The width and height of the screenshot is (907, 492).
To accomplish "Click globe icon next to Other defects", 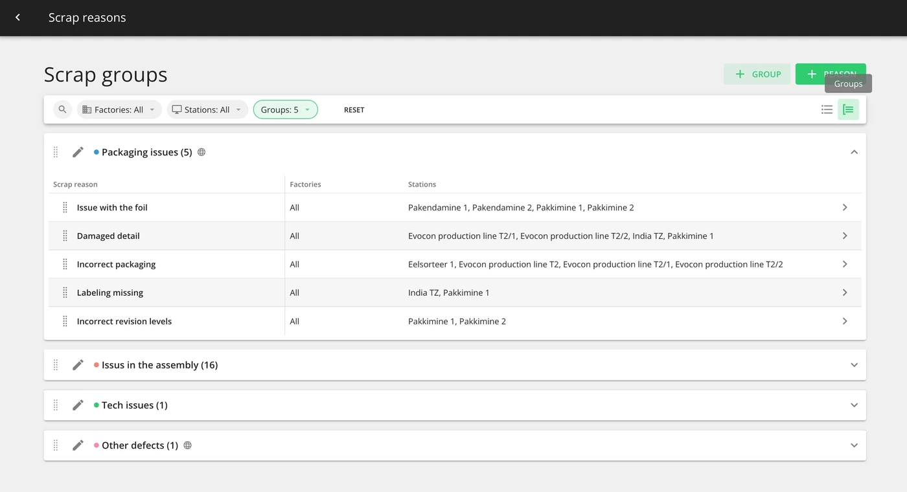I will point(187,445).
